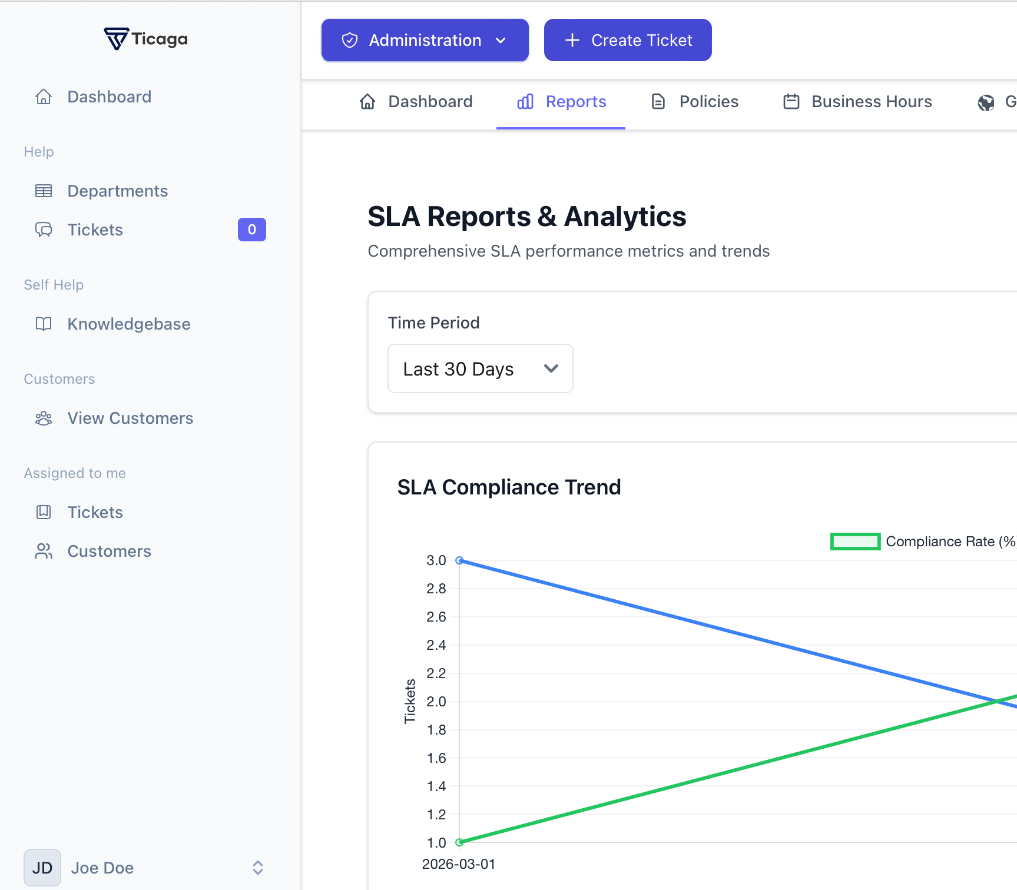1017x890 pixels.
Task: Select the Dashboard home icon in sidebar
Action: coord(44,96)
